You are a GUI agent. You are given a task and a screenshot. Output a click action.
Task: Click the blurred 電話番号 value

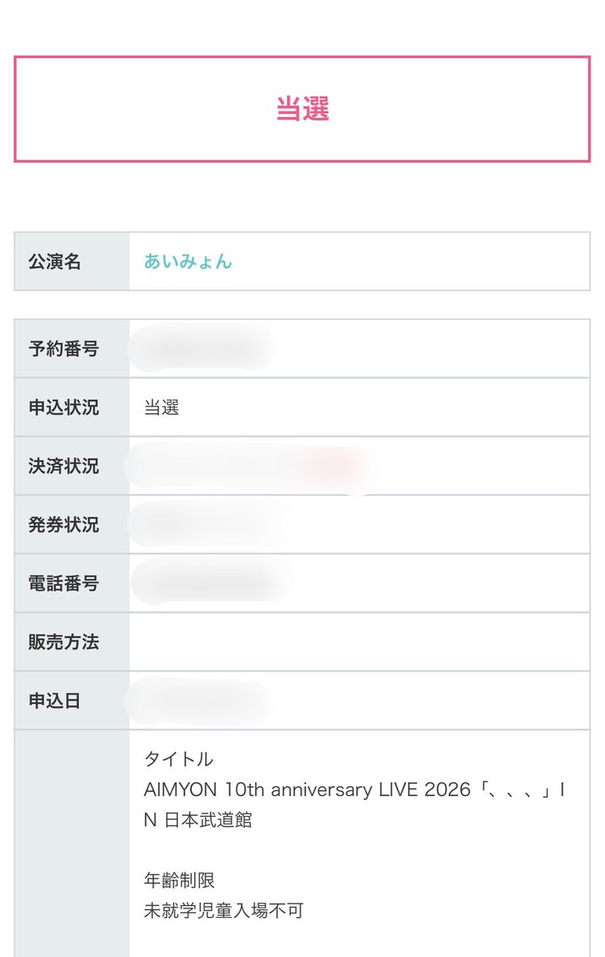click(211, 582)
